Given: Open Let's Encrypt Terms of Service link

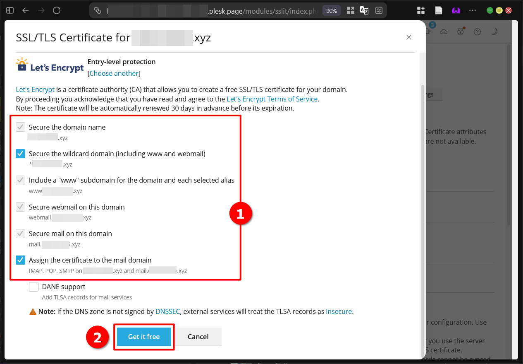Looking at the screenshot, I should point(272,99).
